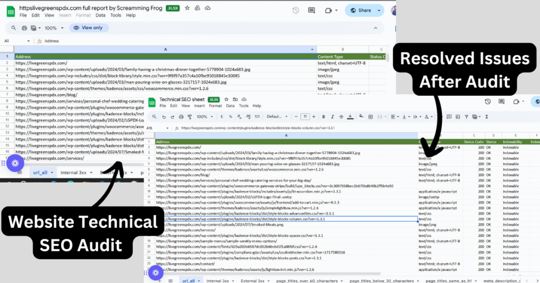Click the insert comment icon in Technical SEO sheet toolbar

tap(449, 117)
